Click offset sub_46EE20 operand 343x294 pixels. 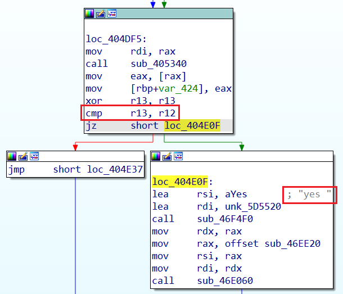pos(273,243)
